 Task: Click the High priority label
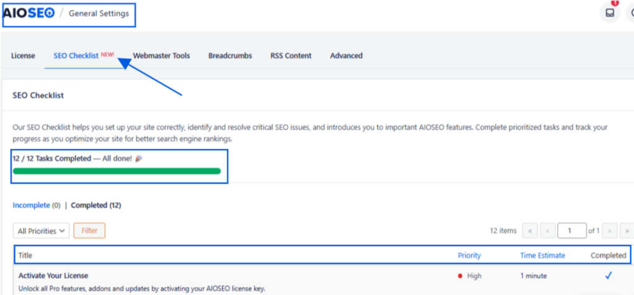474,276
